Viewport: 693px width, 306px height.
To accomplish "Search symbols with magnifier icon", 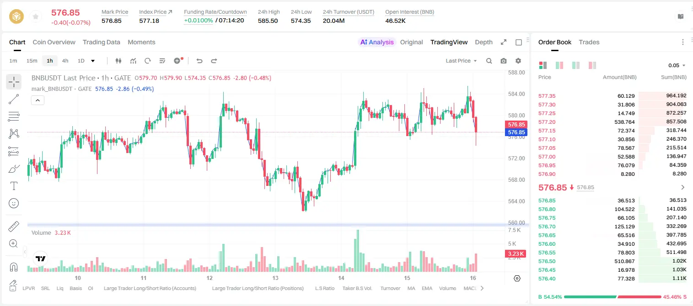I will [x=489, y=61].
